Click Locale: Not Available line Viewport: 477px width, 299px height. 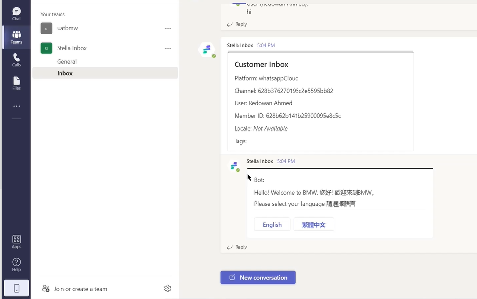point(261,129)
